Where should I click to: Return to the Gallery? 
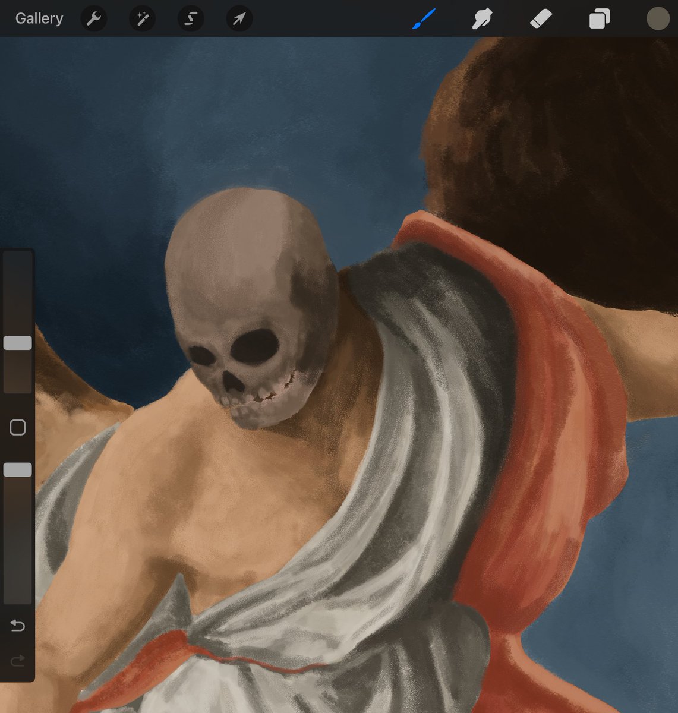click(x=39, y=18)
